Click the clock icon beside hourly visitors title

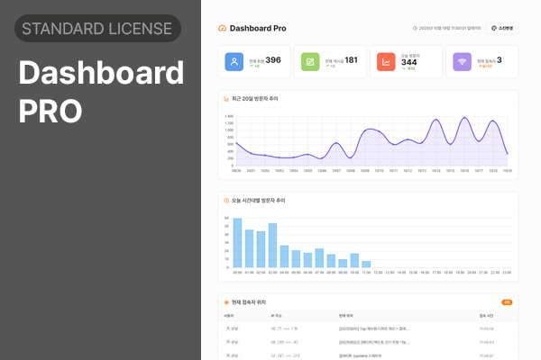point(226,200)
